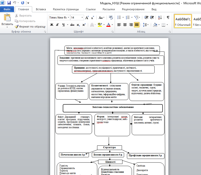This screenshot has width=201, height=175.
Task: Click the Redo icon in quick access toolbar
Action: (23, 3)
